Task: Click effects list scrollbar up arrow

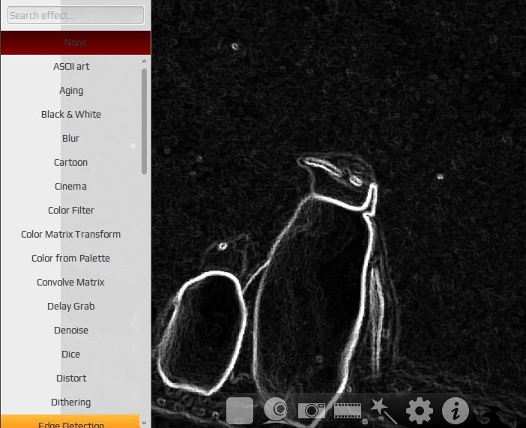Action: pyautogui.click(x=145, y=61)
